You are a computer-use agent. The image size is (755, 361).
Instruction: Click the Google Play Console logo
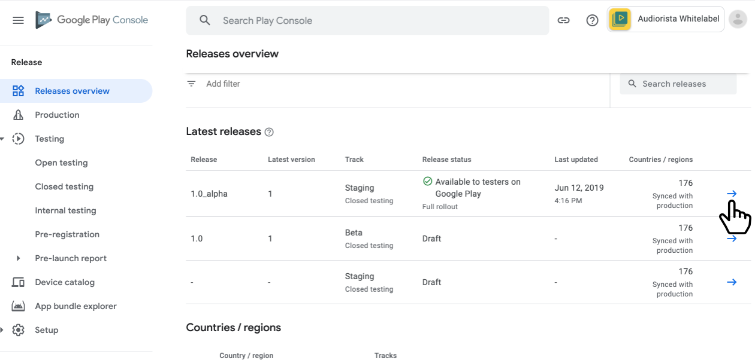(92, 20)
